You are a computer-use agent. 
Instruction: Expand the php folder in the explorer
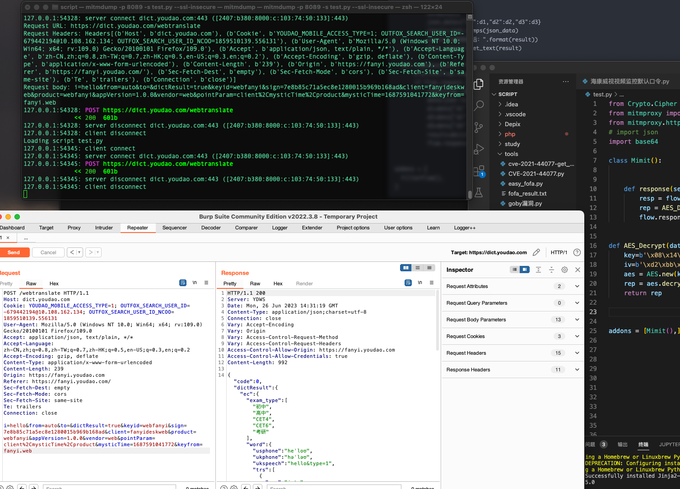509,134
